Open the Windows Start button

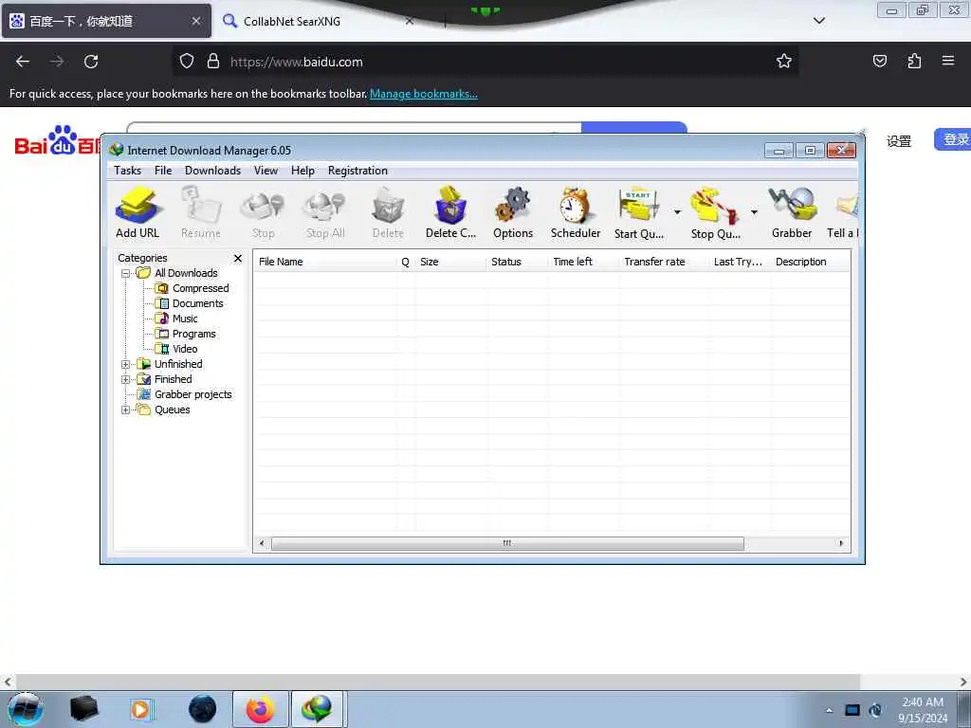[25, 709]
